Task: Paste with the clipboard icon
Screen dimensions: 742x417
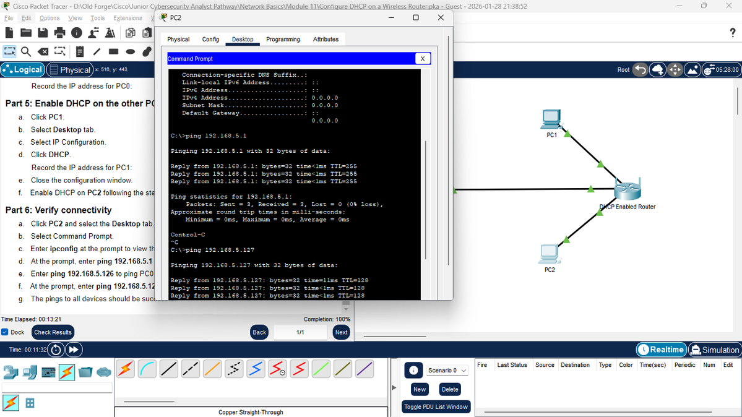Action: tap(147, 33)
